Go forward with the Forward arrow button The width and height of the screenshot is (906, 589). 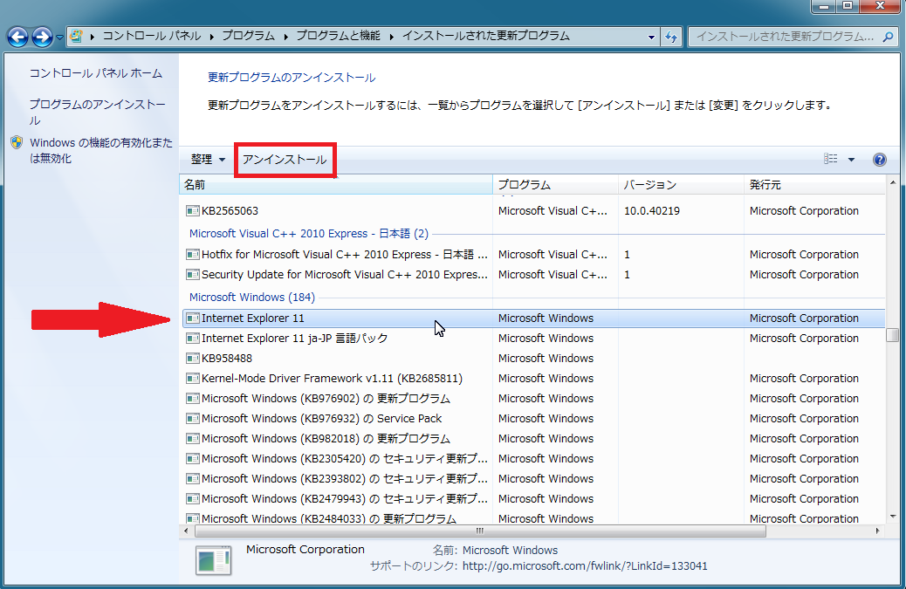coord(42,37)
